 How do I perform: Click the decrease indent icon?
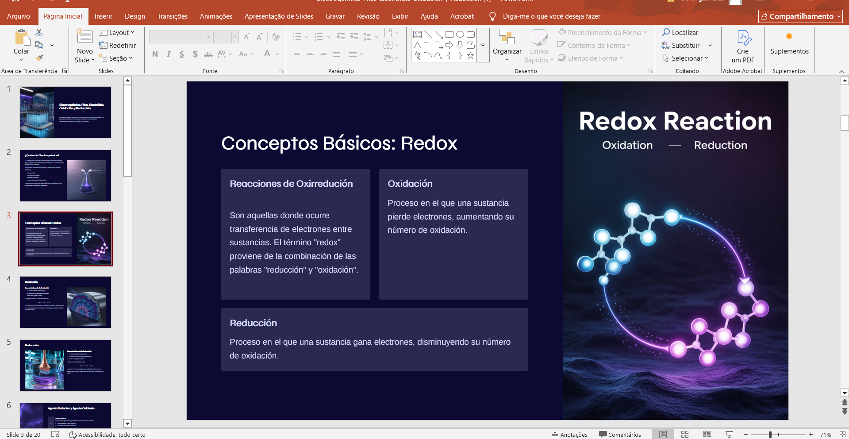[x=340, y=37]
